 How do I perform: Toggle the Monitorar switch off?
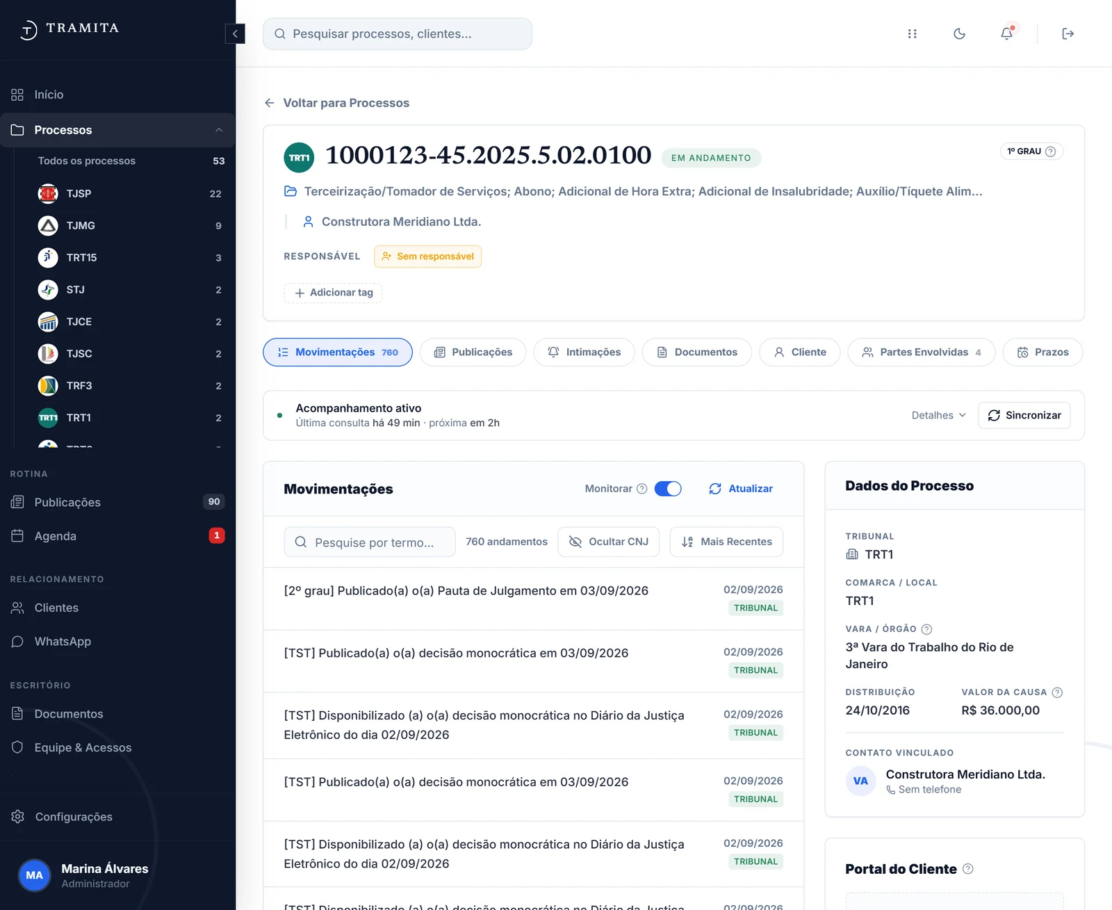(x=668, y=489)
